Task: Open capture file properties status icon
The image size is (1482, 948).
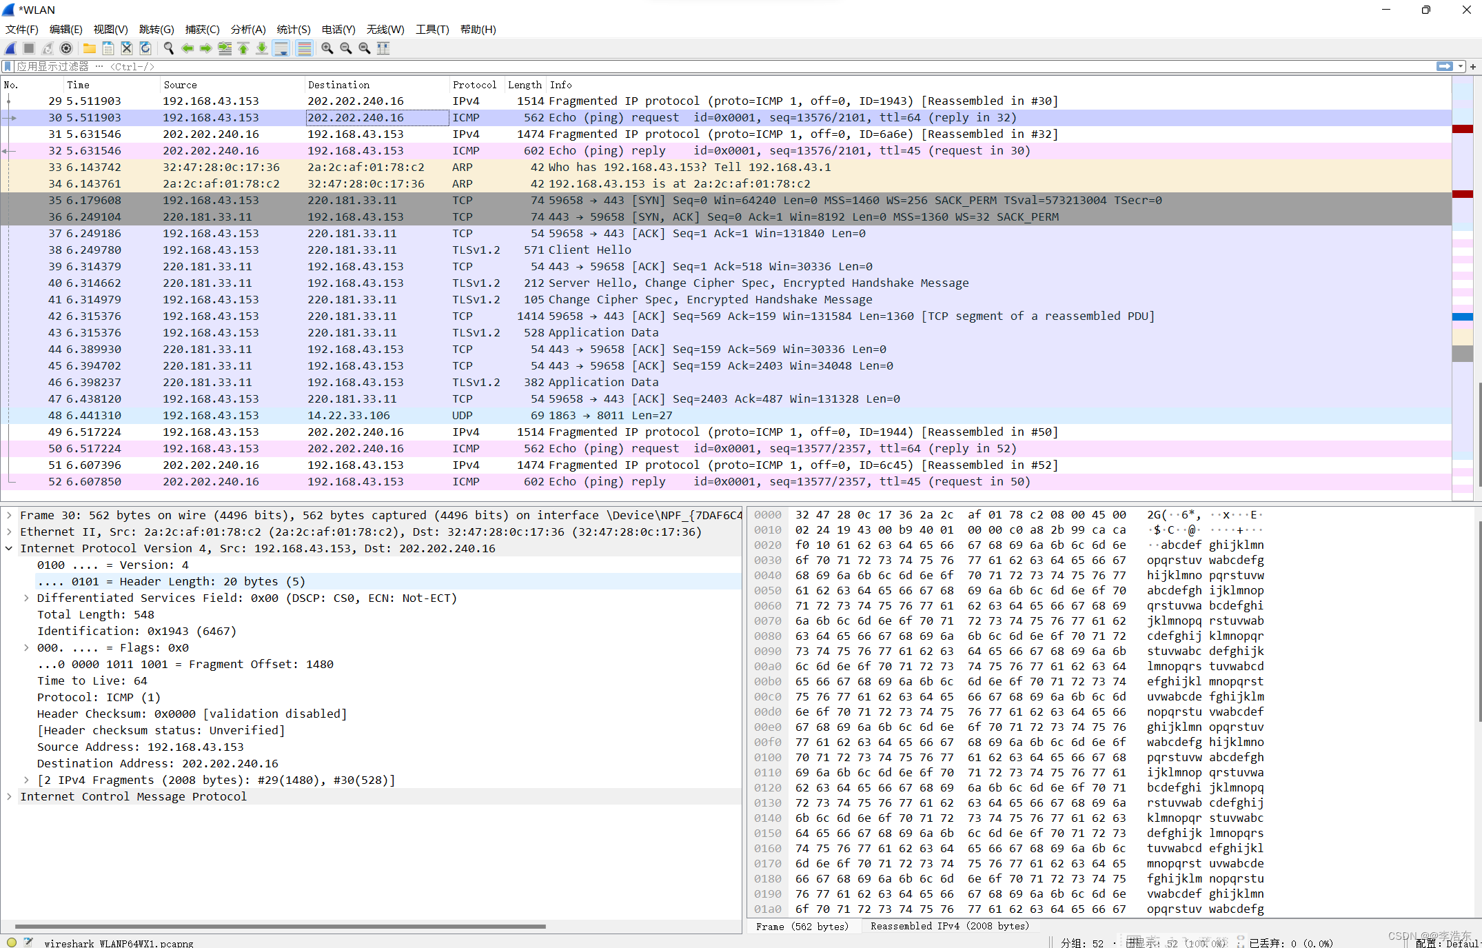Action: click(28, 942)
